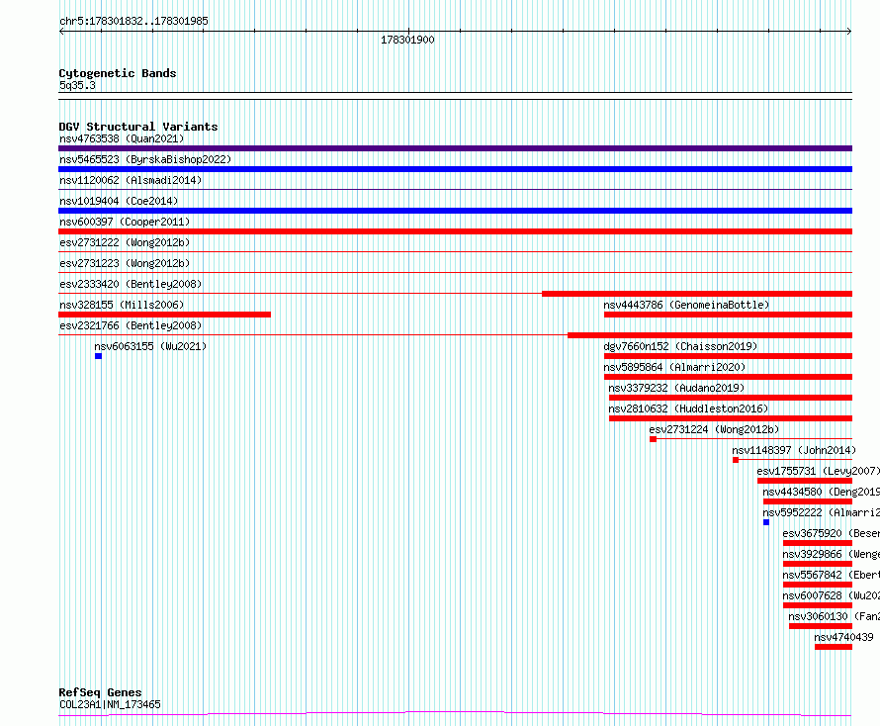Screen dimensions: 880x726
Task: Click the nsv1148397 (John2014) label
Action: click(x=794, y=450)
